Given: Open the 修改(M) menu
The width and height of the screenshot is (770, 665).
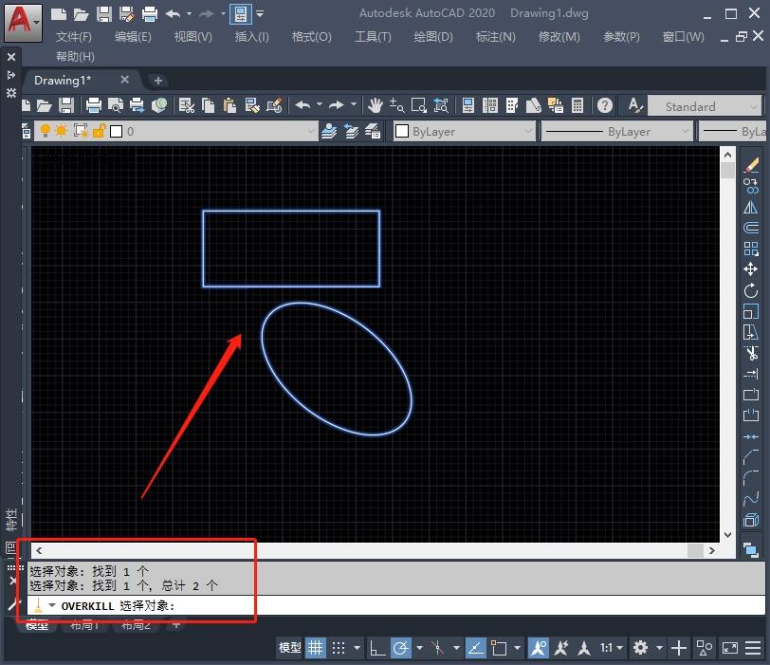Looking at the screenshot, I should [559, 36].
